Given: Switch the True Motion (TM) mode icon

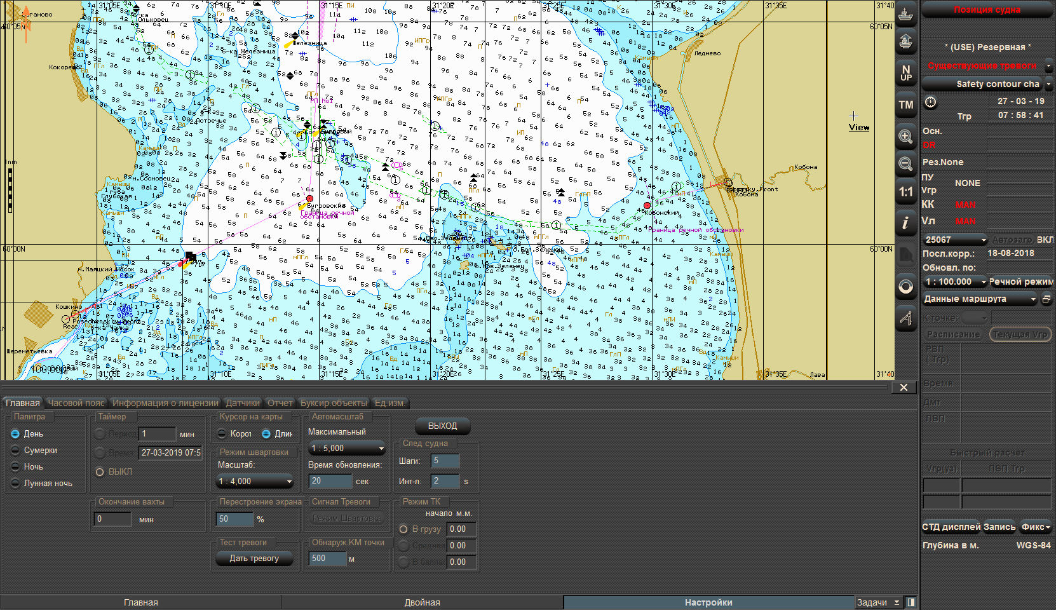Looking at the screenshot, I should coord(906,105).
